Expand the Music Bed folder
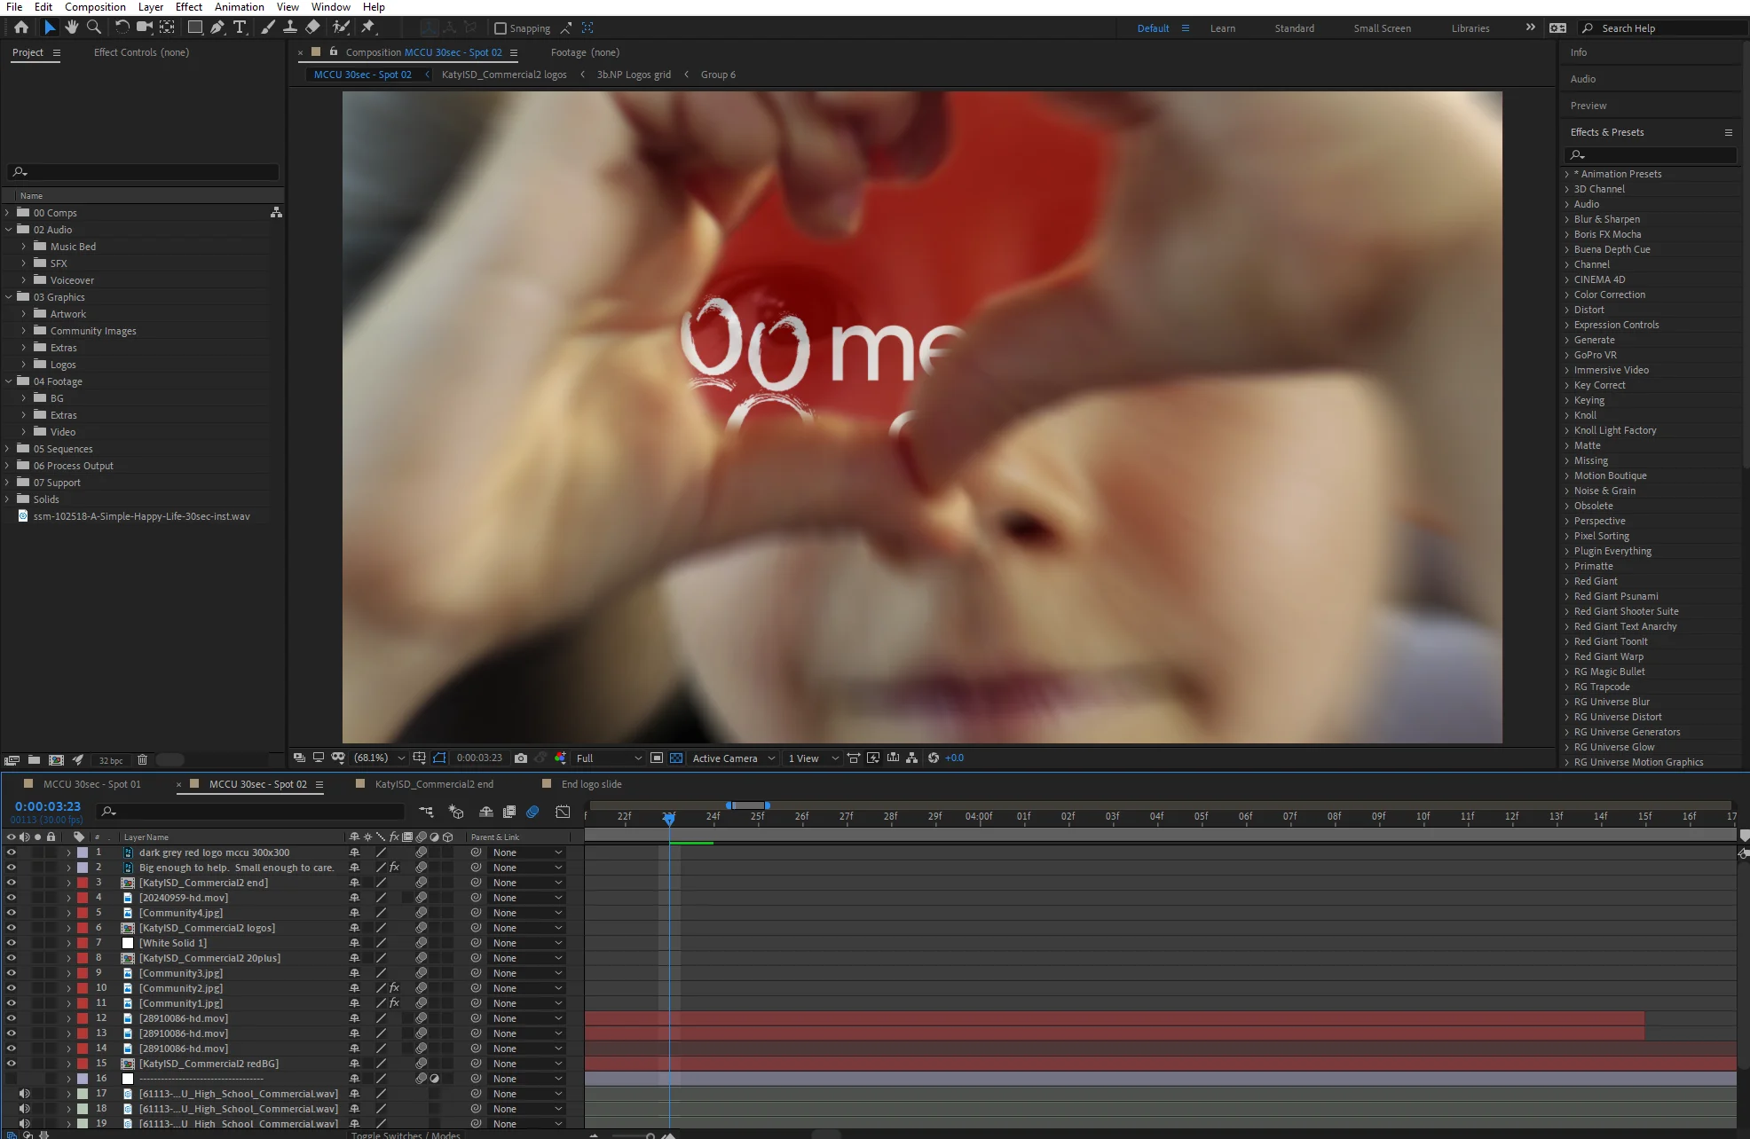Screen dimensions: 1750x1139 point(24,247)
